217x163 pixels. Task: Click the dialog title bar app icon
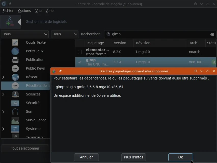point(54,71)
